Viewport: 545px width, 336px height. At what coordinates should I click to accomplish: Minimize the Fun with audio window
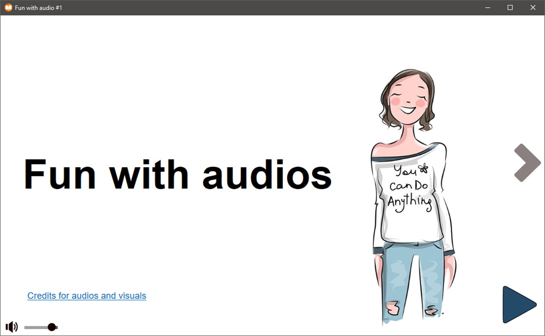(x=488, y=8)
